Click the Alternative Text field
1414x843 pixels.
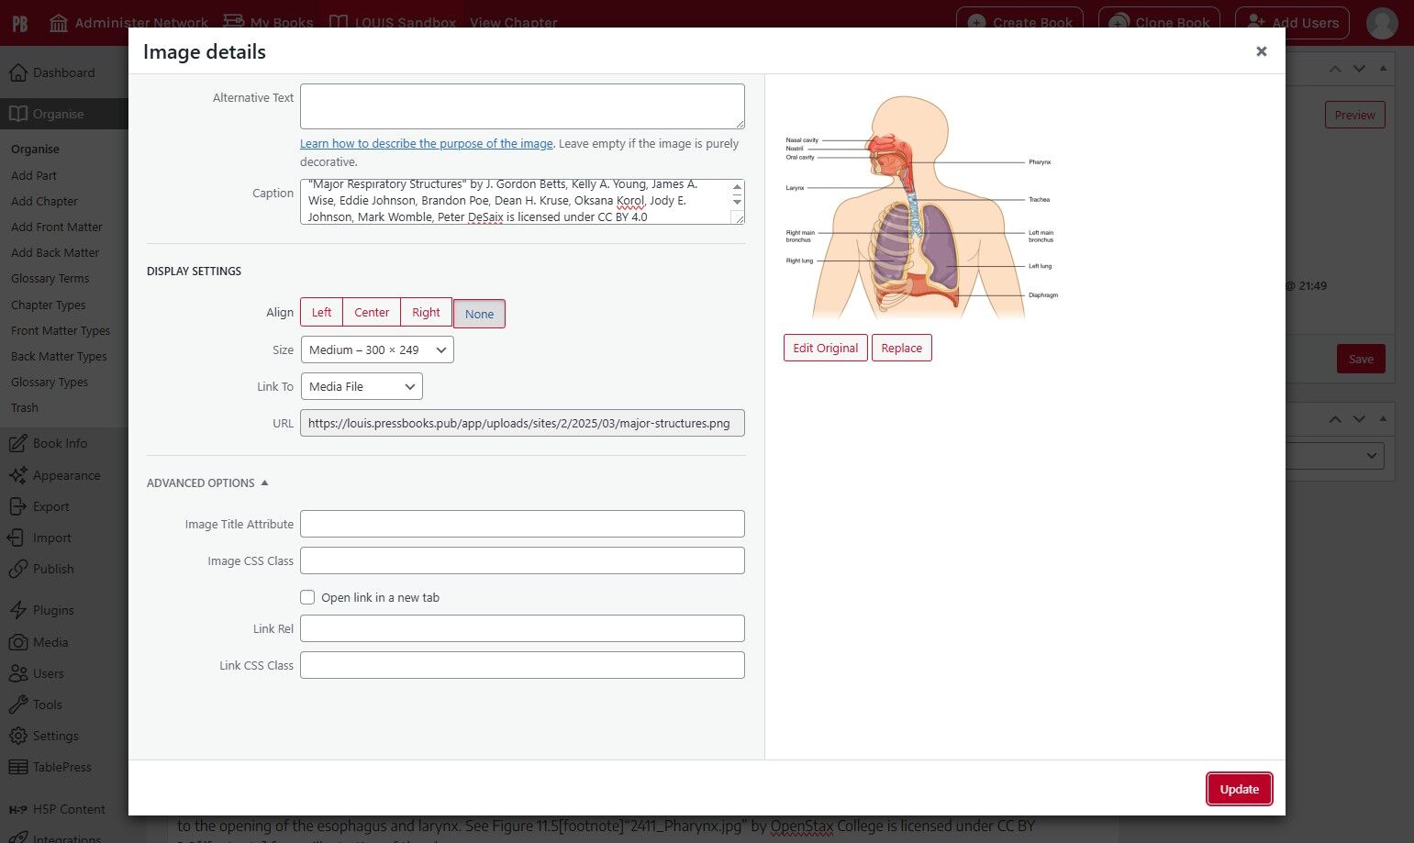coord(522,106)
